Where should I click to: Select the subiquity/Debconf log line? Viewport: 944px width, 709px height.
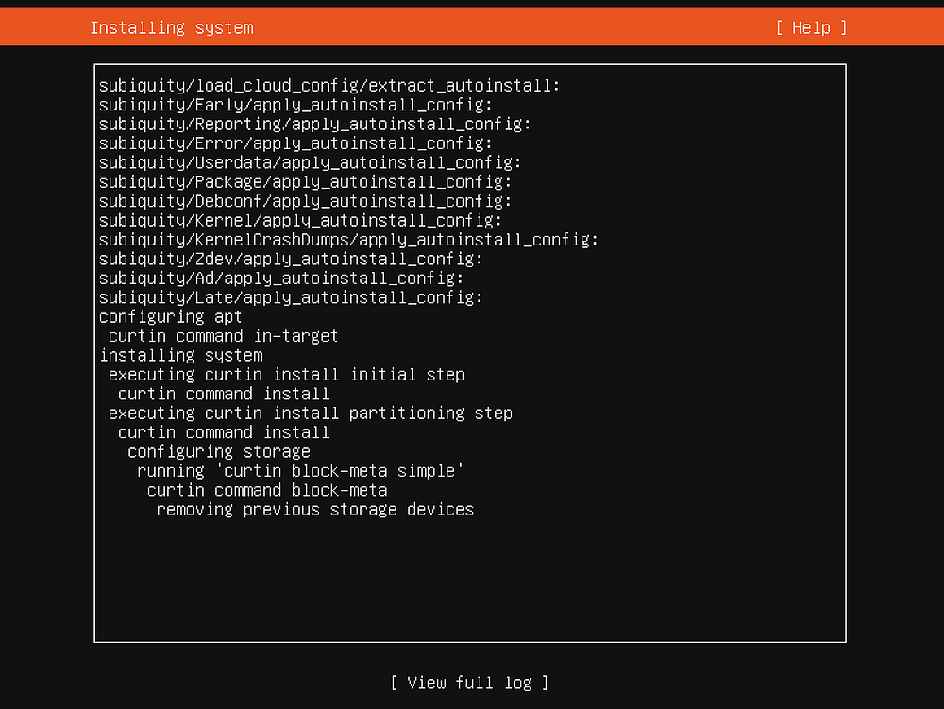click(x=305, y=201)
